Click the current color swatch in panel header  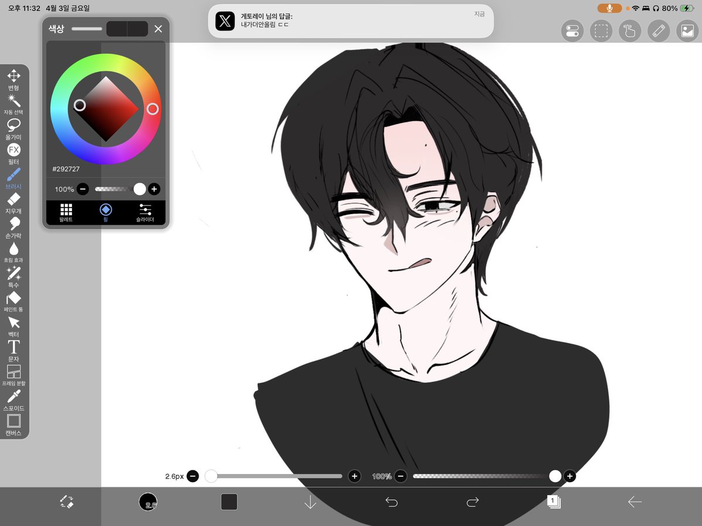click(x=117, y=29)
